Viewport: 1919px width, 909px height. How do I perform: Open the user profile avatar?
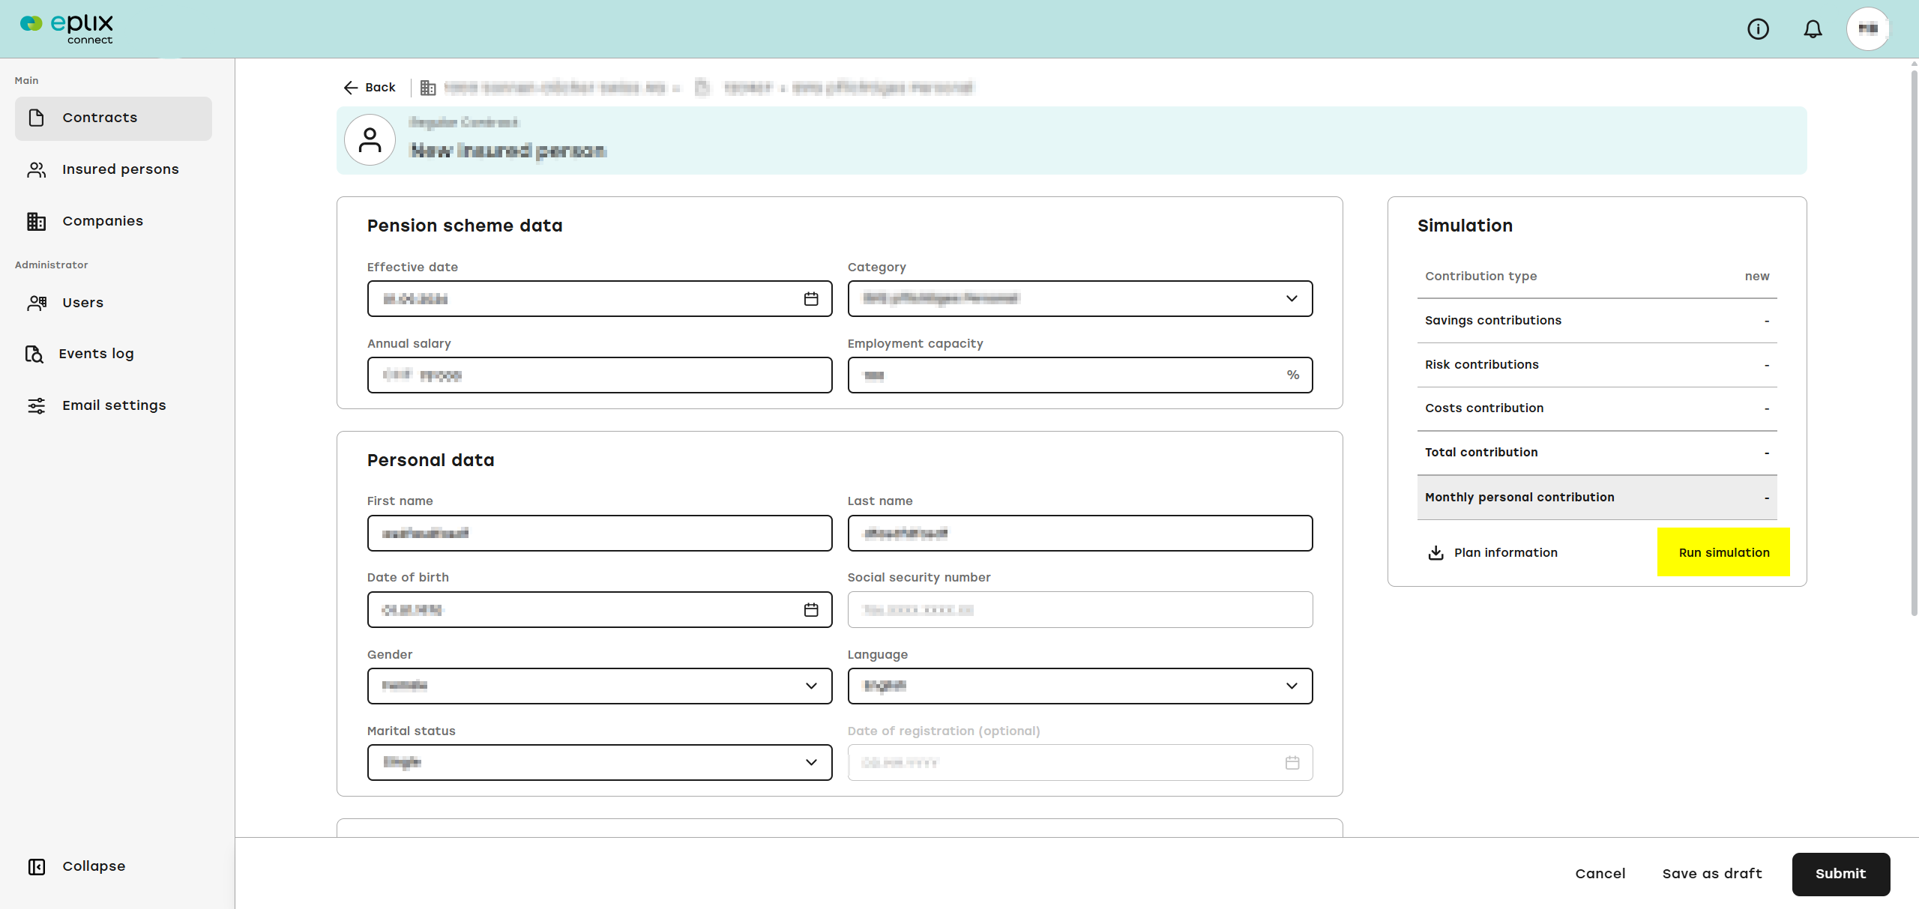coord(1868,29)
